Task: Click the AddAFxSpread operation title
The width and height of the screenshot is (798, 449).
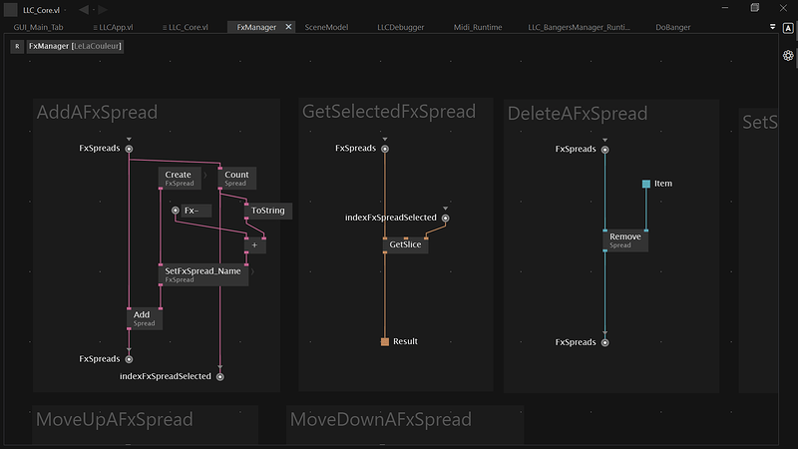Action: [x=97, y=112]
